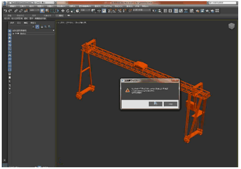Toggle visibility eye of the 0 layer
The image size is (241, 169).
click(16, 33)
